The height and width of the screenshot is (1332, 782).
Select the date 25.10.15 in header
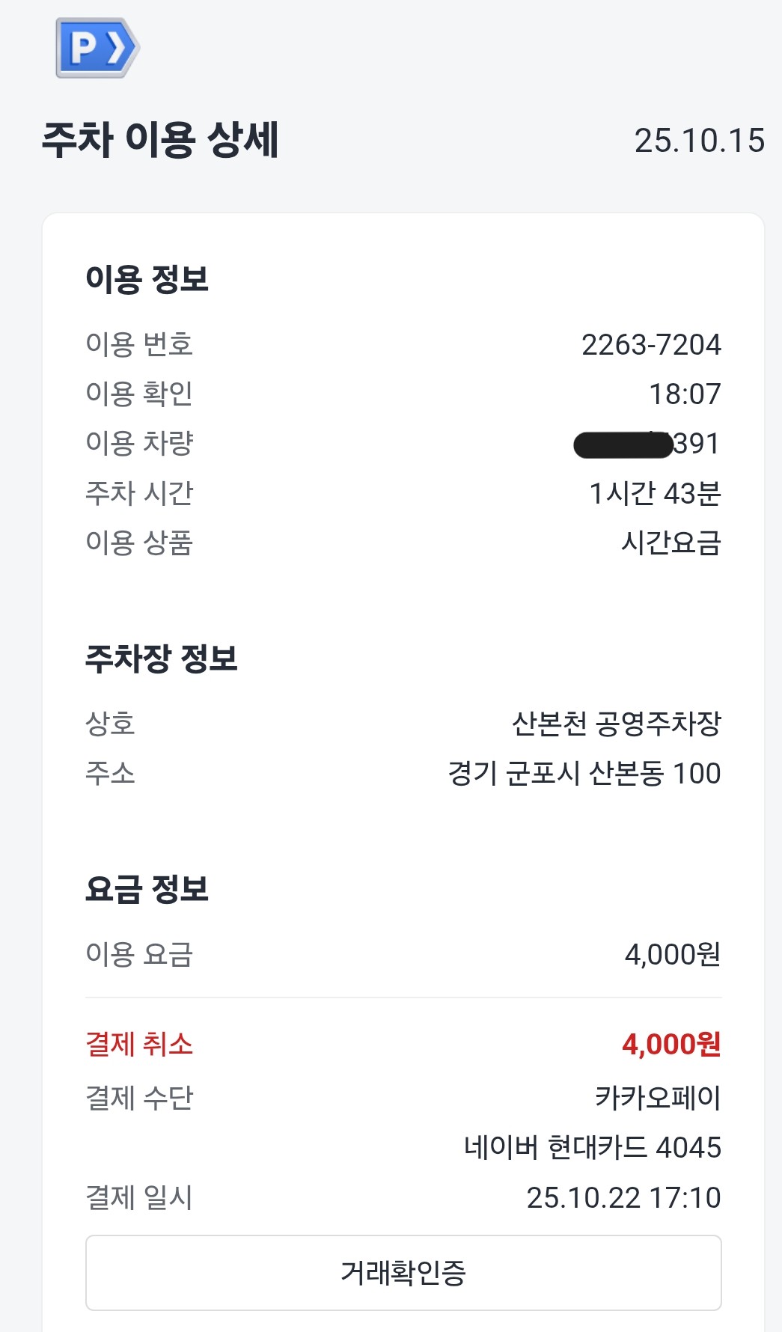(x=699, y=141)
